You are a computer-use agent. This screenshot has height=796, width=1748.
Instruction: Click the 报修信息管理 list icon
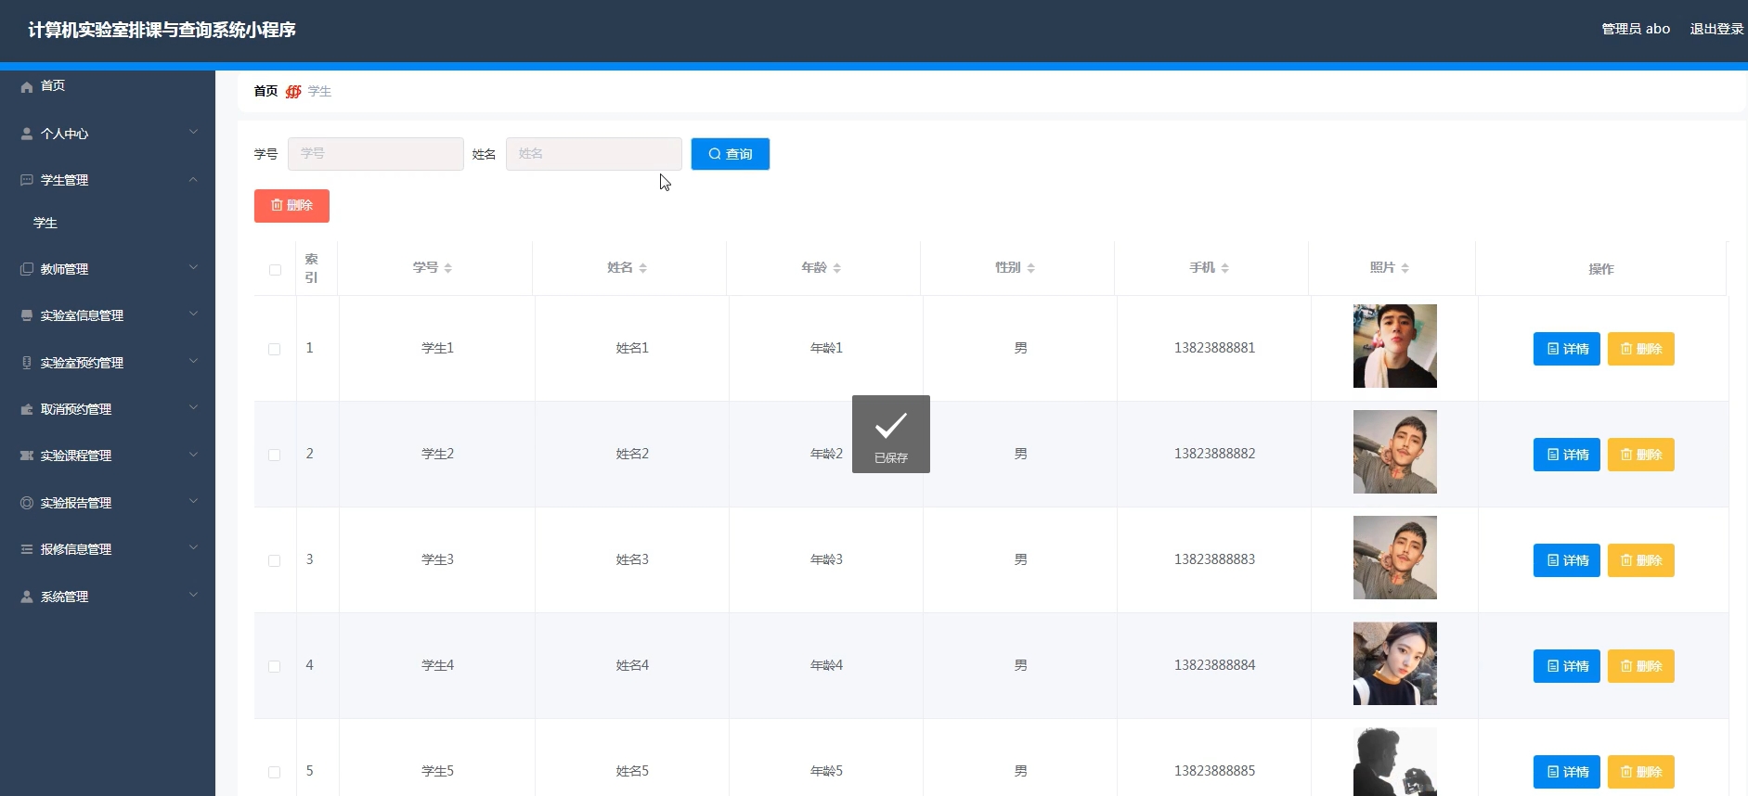pyautogui.click(x=27, y=549)
